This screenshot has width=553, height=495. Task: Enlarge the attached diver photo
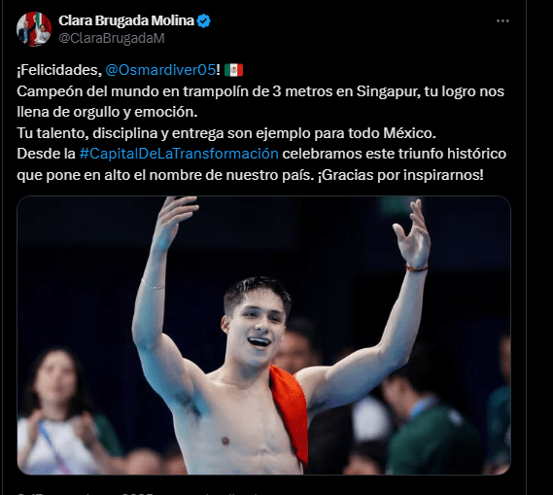tap(263, 336)
